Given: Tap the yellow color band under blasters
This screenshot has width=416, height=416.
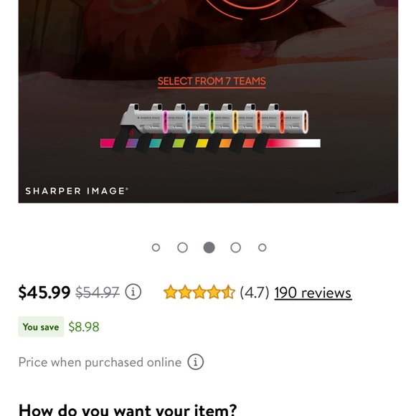Looking at the screenshot, I should click(x=202, y=143).
